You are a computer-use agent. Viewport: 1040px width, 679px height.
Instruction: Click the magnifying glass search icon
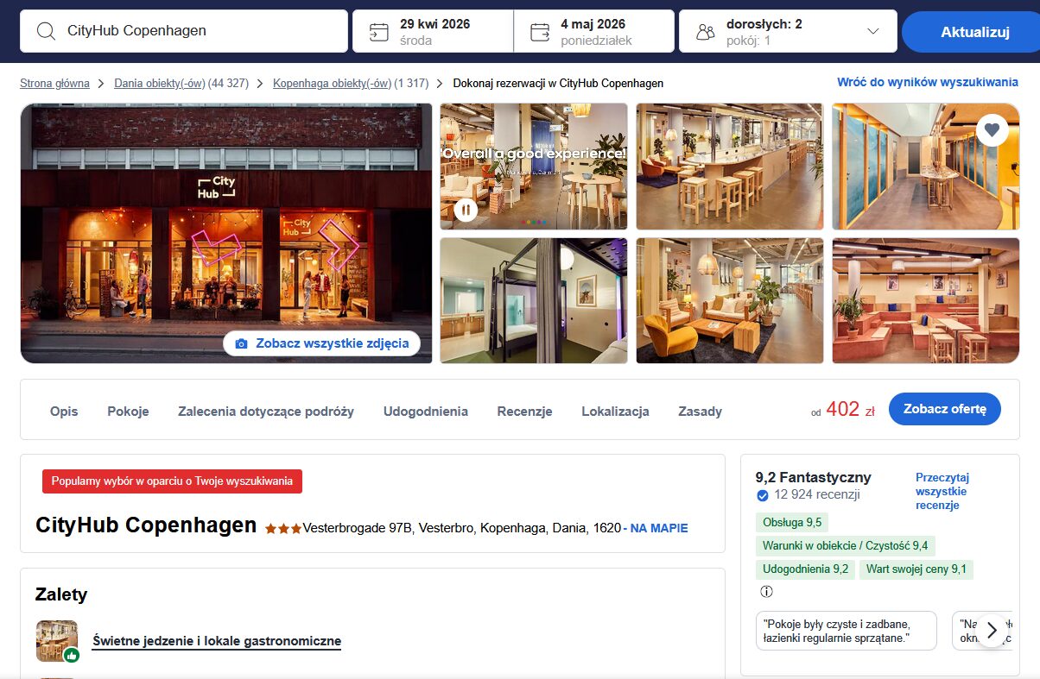click(x=46, y=32)
